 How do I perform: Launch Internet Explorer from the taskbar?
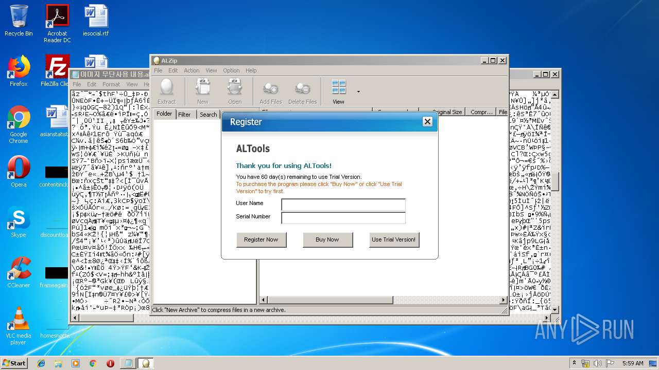click(41, 363)
